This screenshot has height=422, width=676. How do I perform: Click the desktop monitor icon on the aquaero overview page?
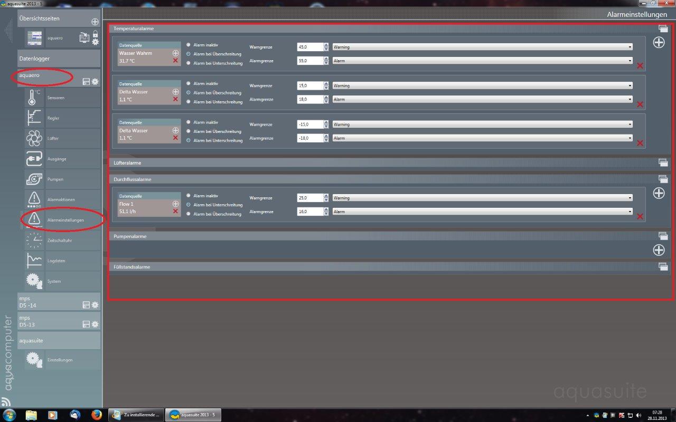84,37
